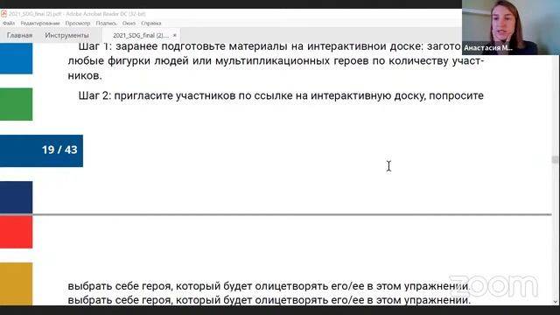
Task: Switch to the Инструменты tab
Action: (66, 35)
